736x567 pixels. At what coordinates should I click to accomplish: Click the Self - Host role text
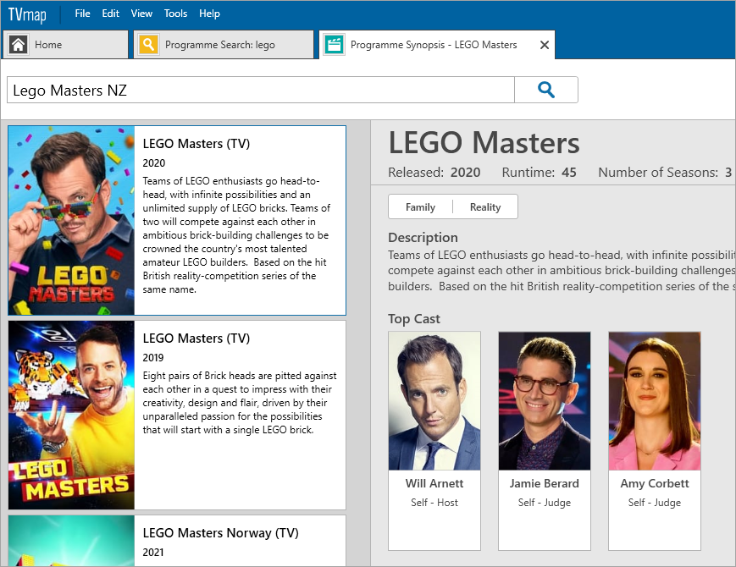pos(434,503)
